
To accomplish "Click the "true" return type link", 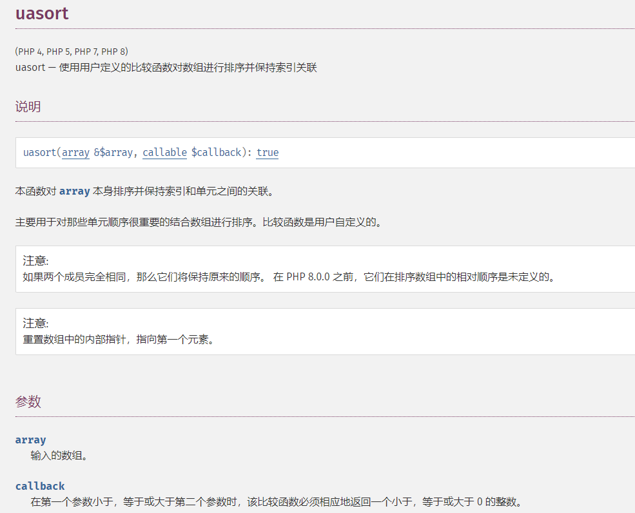I will tap(268, 153).
